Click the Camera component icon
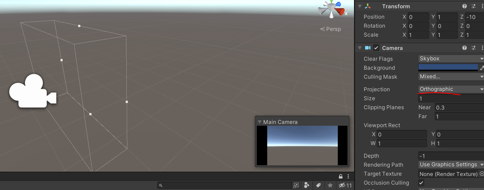Viewport: 484px width, 190px height. point(368,48)
